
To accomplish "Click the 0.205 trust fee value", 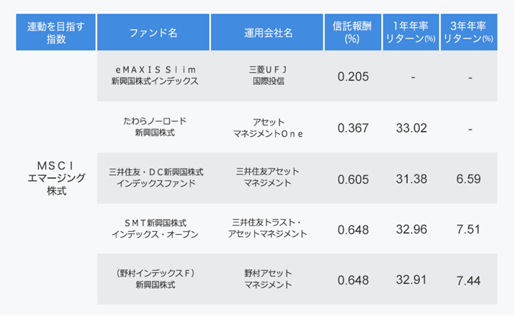I will (x=352, y=76).
